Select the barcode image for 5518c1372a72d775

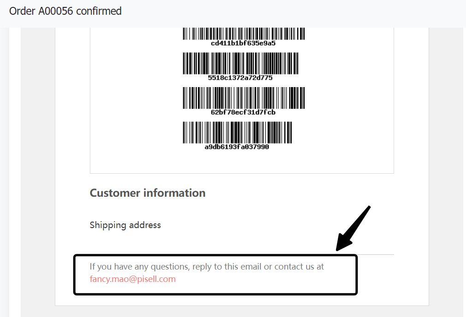[x=240, y=63]
